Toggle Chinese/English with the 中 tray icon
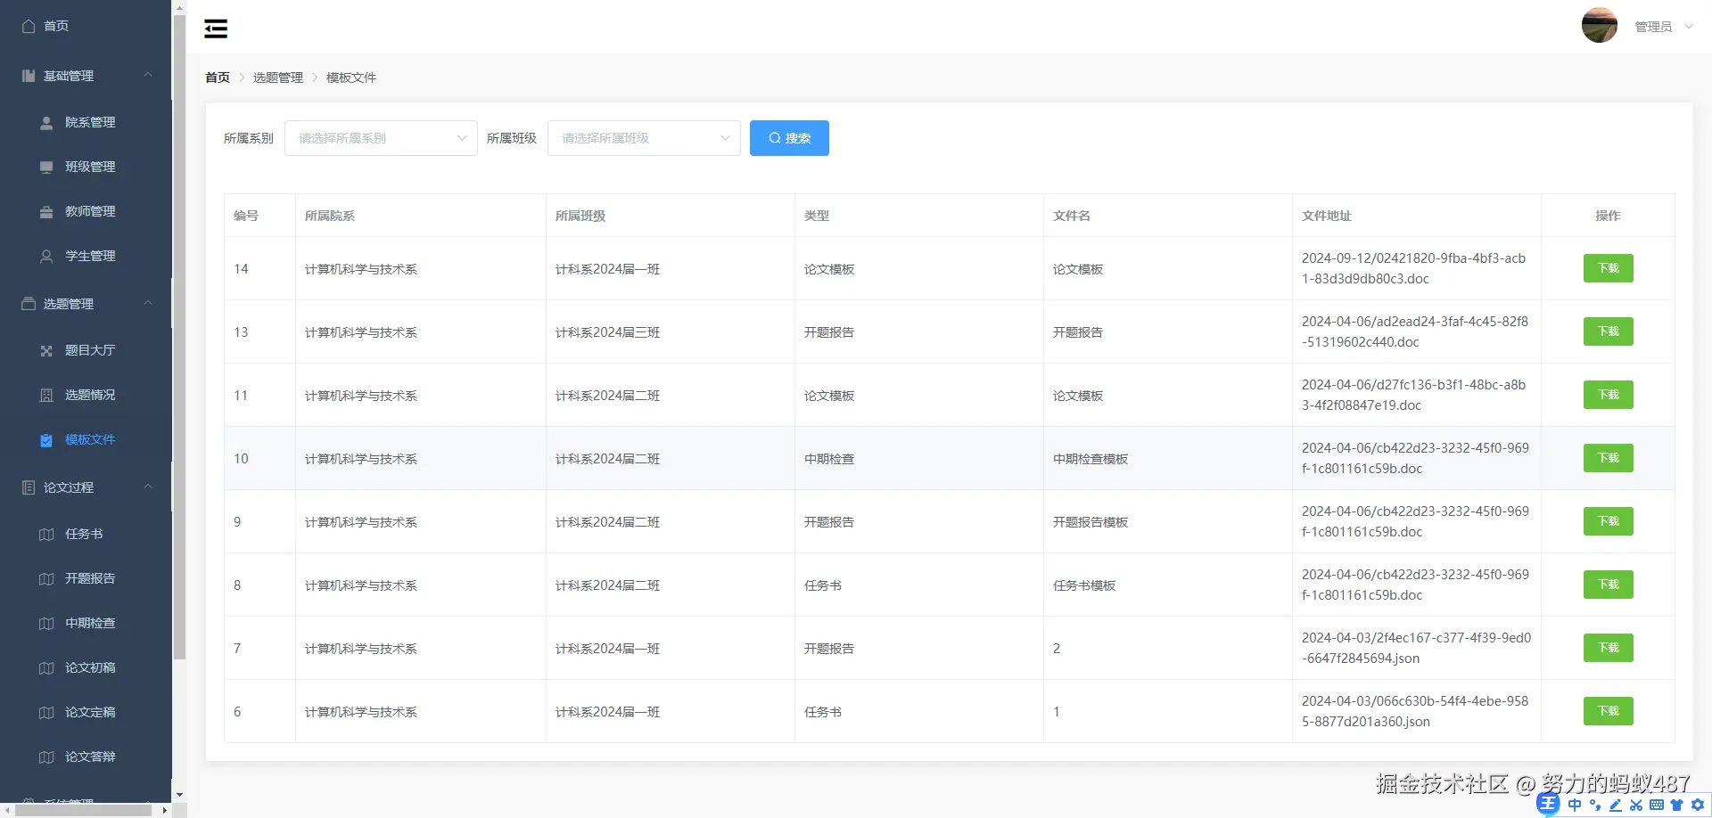 point(1575,805)
